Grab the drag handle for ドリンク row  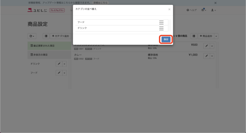point(161,28)
